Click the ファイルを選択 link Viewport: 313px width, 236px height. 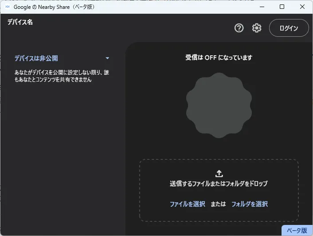click(187, 204)
